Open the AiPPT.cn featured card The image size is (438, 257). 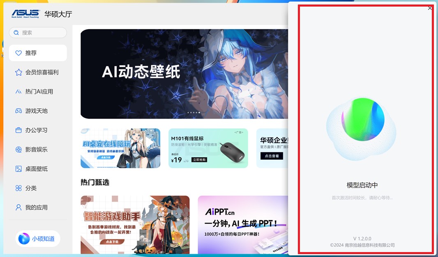tap(243, 225)
